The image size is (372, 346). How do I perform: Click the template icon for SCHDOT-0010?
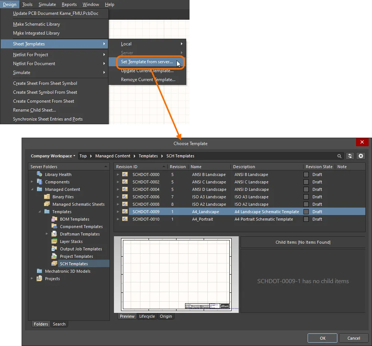(125, 219)
